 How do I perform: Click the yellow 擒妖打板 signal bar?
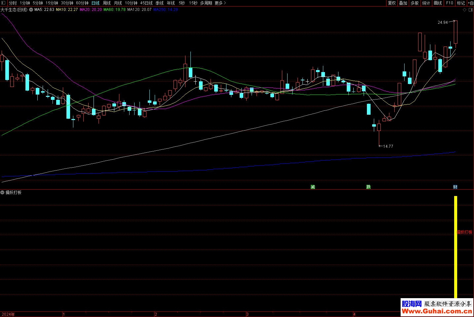(455, 247)
